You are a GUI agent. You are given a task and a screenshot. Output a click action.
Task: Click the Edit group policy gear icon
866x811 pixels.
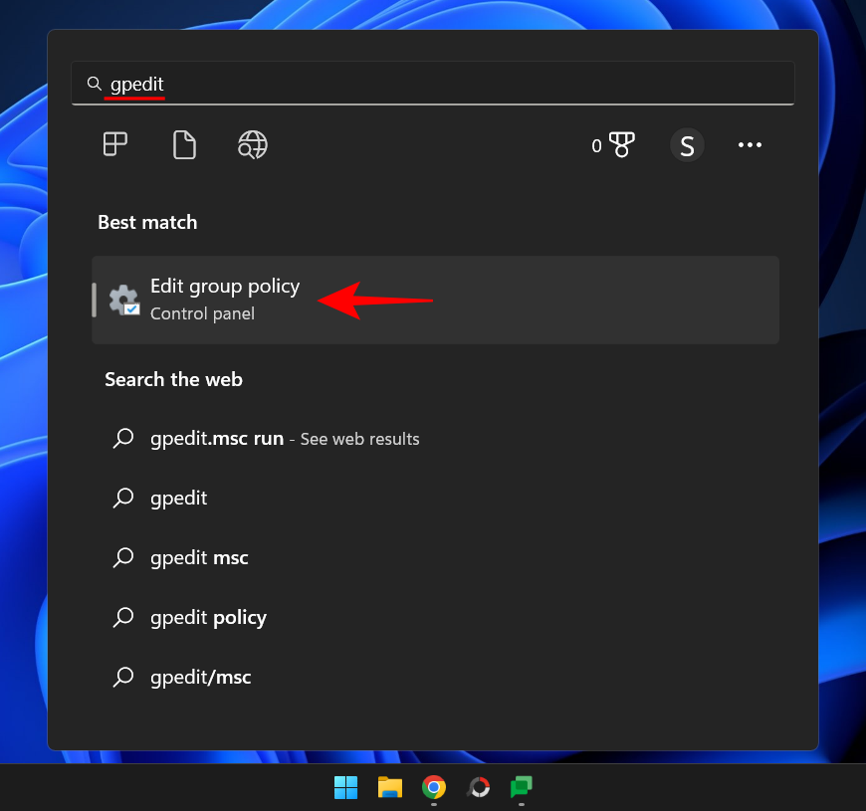122,300
